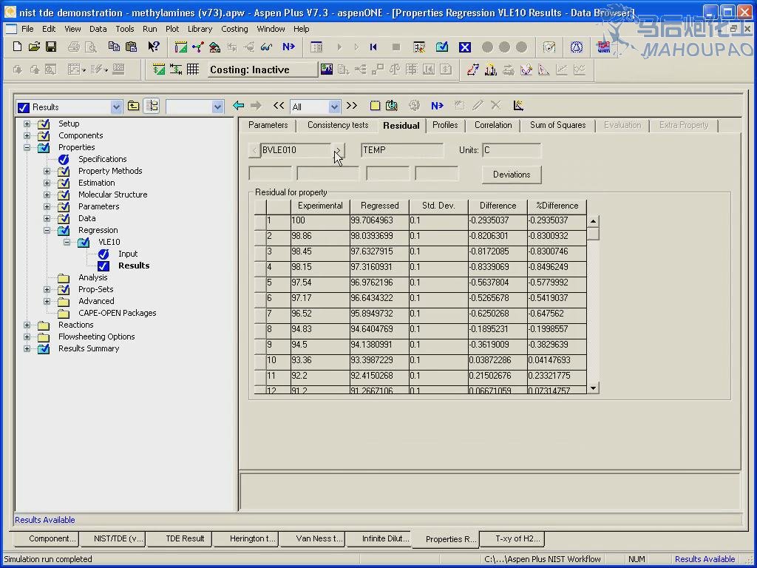Open the NIST TDE icon
Screen dimensions: 757x568
click(603, 47)
